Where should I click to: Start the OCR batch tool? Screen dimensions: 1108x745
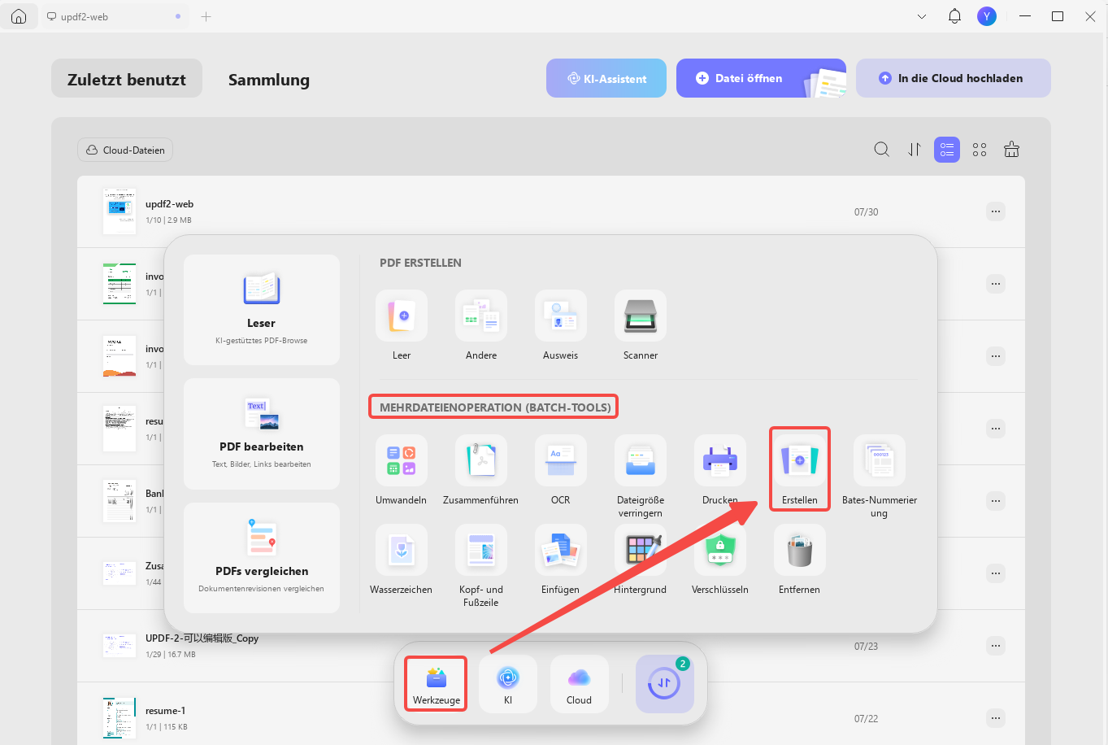pos(561,460)
